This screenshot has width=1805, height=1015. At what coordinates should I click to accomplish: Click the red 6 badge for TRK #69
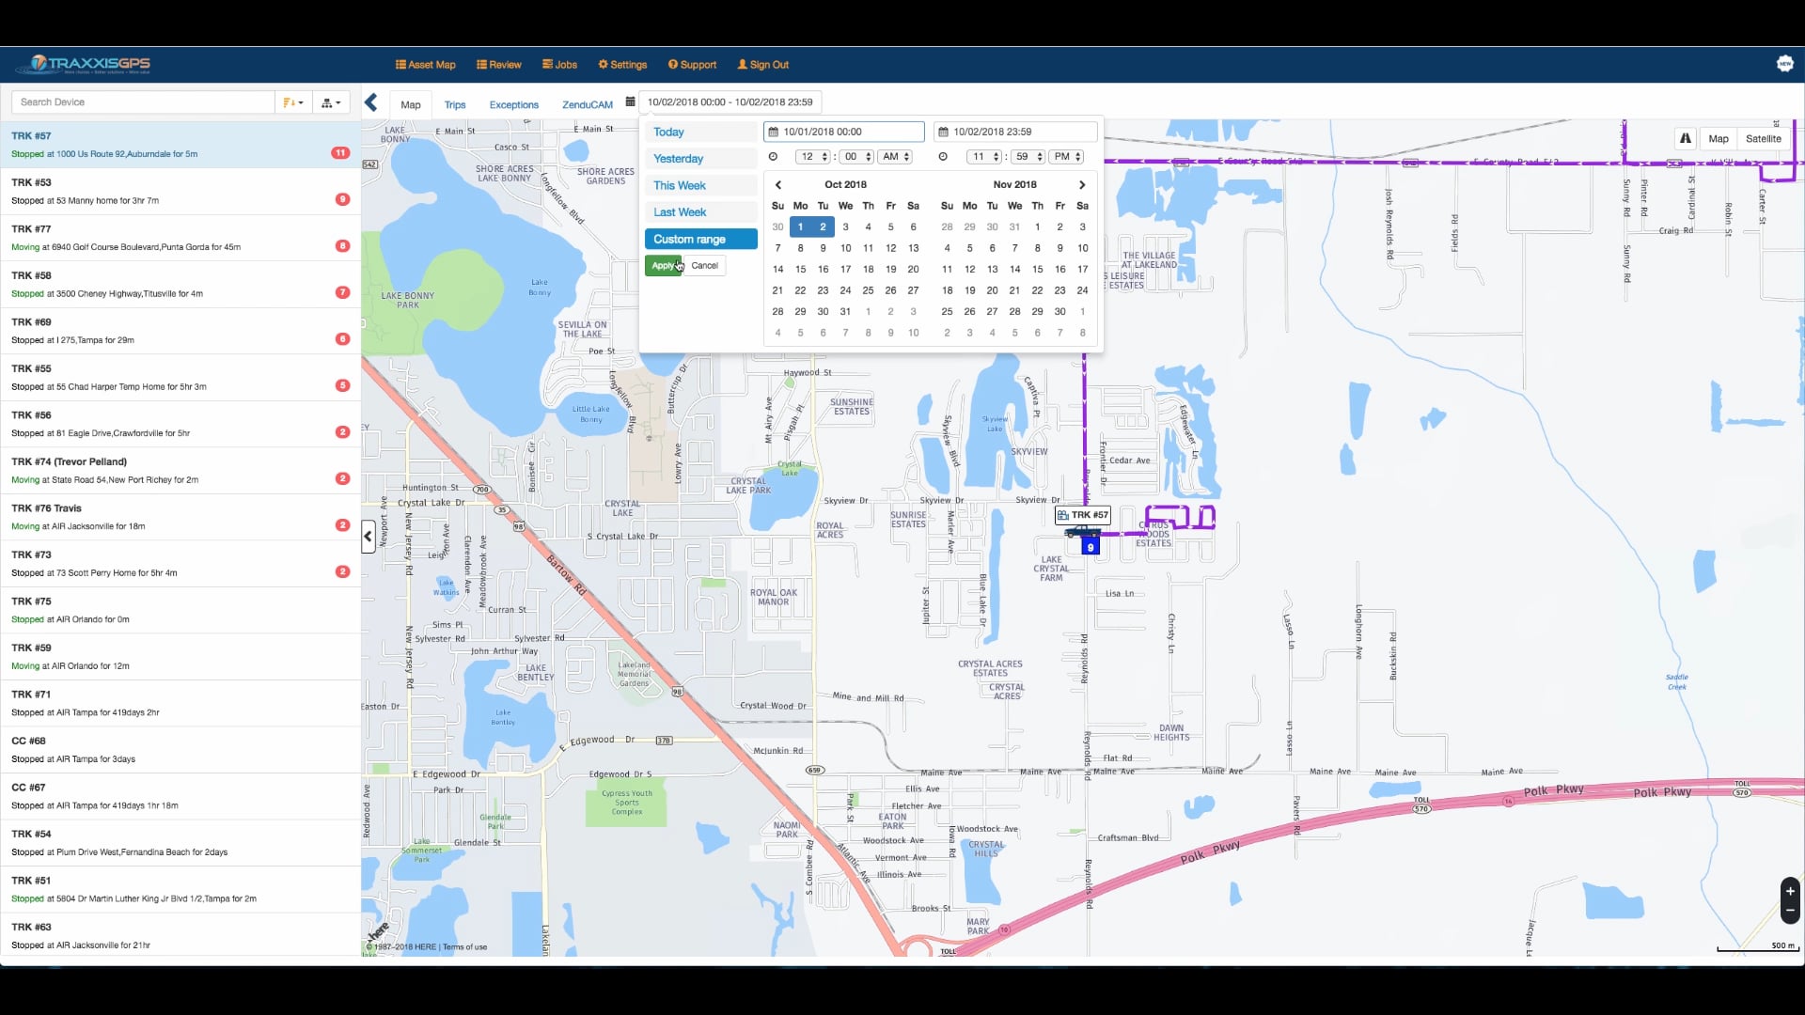click(342, 339)
